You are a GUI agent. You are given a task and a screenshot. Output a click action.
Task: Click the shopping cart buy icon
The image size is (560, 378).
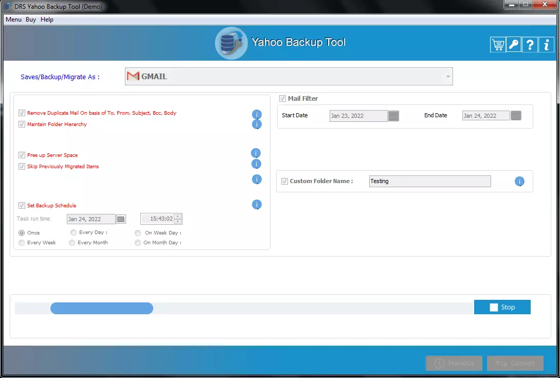point(498,45)
